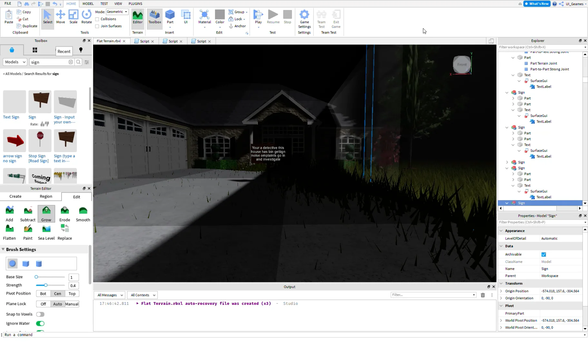Select the Sea Level tool

pos(46,232)
